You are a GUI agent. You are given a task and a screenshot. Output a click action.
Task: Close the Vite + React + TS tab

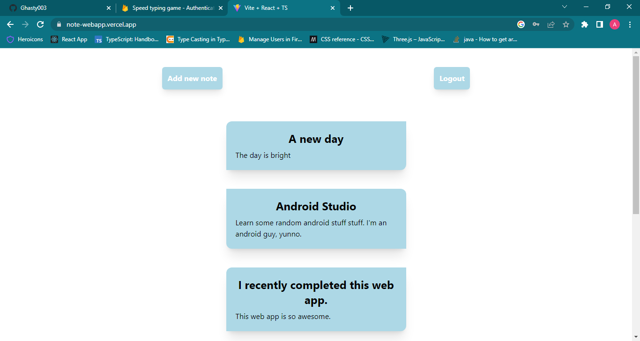(333, 8)
